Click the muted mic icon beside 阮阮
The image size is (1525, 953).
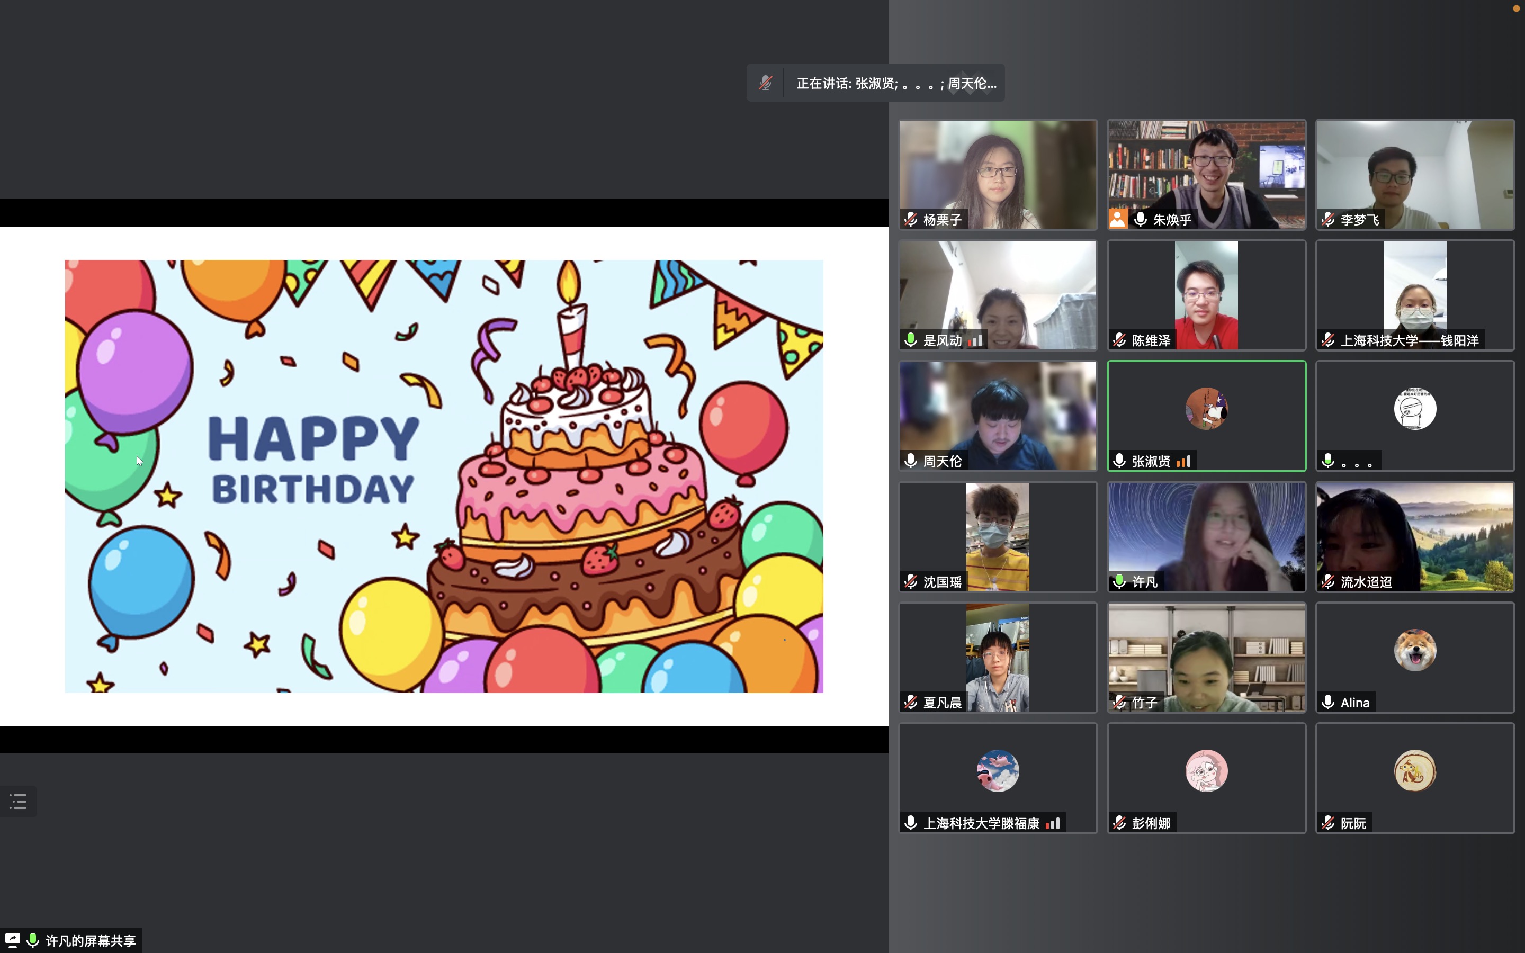coord(1328,823)
